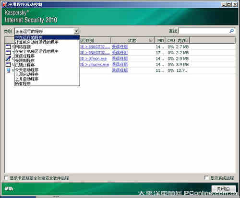The width and height of the screenshot is (240, 198).
Task: Click 受信任组 link in the 3.9 MB row
Action: 120,64
